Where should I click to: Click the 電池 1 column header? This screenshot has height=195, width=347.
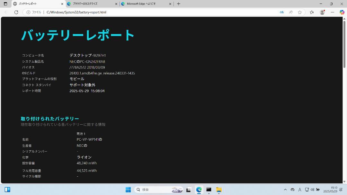pyautogui.click(x=81, y=134)
